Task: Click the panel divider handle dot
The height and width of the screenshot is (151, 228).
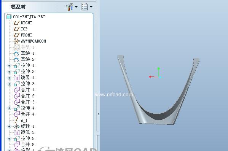Action: point(99,114)
